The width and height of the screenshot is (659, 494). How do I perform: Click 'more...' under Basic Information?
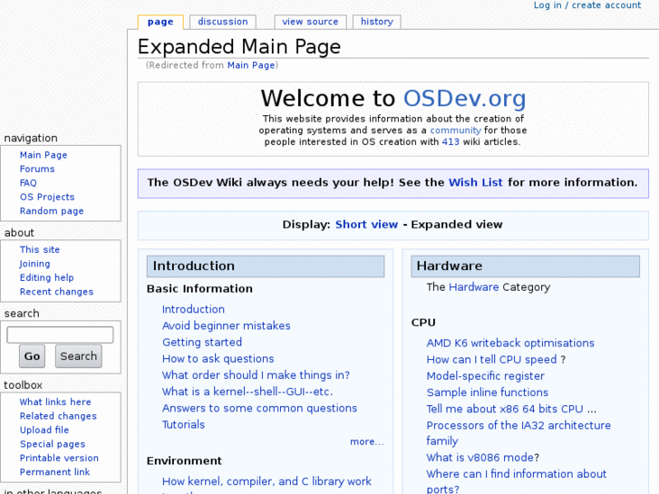click(x=367, y=441)
